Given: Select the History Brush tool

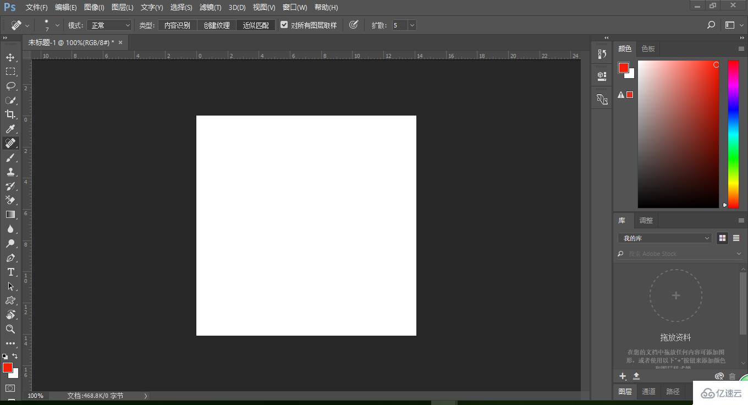Looking at the screenshot, I should [x=10, y=186].
